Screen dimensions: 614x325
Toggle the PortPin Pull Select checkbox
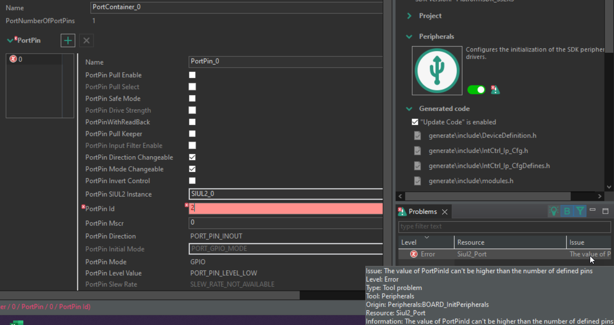[x=192, y=87]
